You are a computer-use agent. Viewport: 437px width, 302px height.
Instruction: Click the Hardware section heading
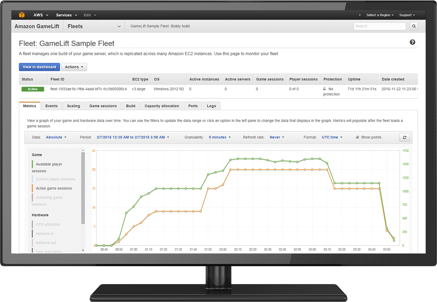[x=40, y=215]
